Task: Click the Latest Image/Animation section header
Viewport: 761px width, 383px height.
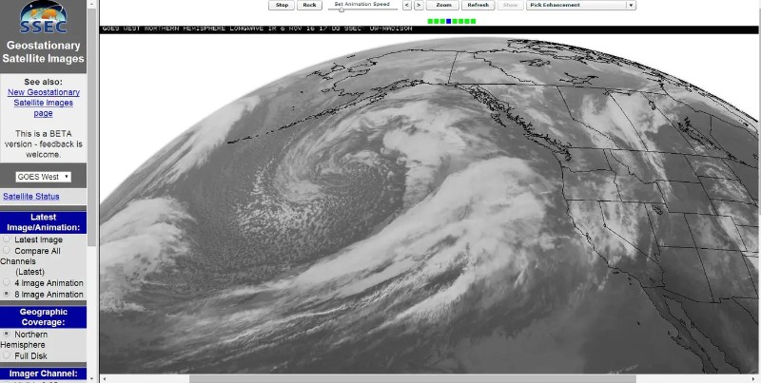Action: point(43,222)
